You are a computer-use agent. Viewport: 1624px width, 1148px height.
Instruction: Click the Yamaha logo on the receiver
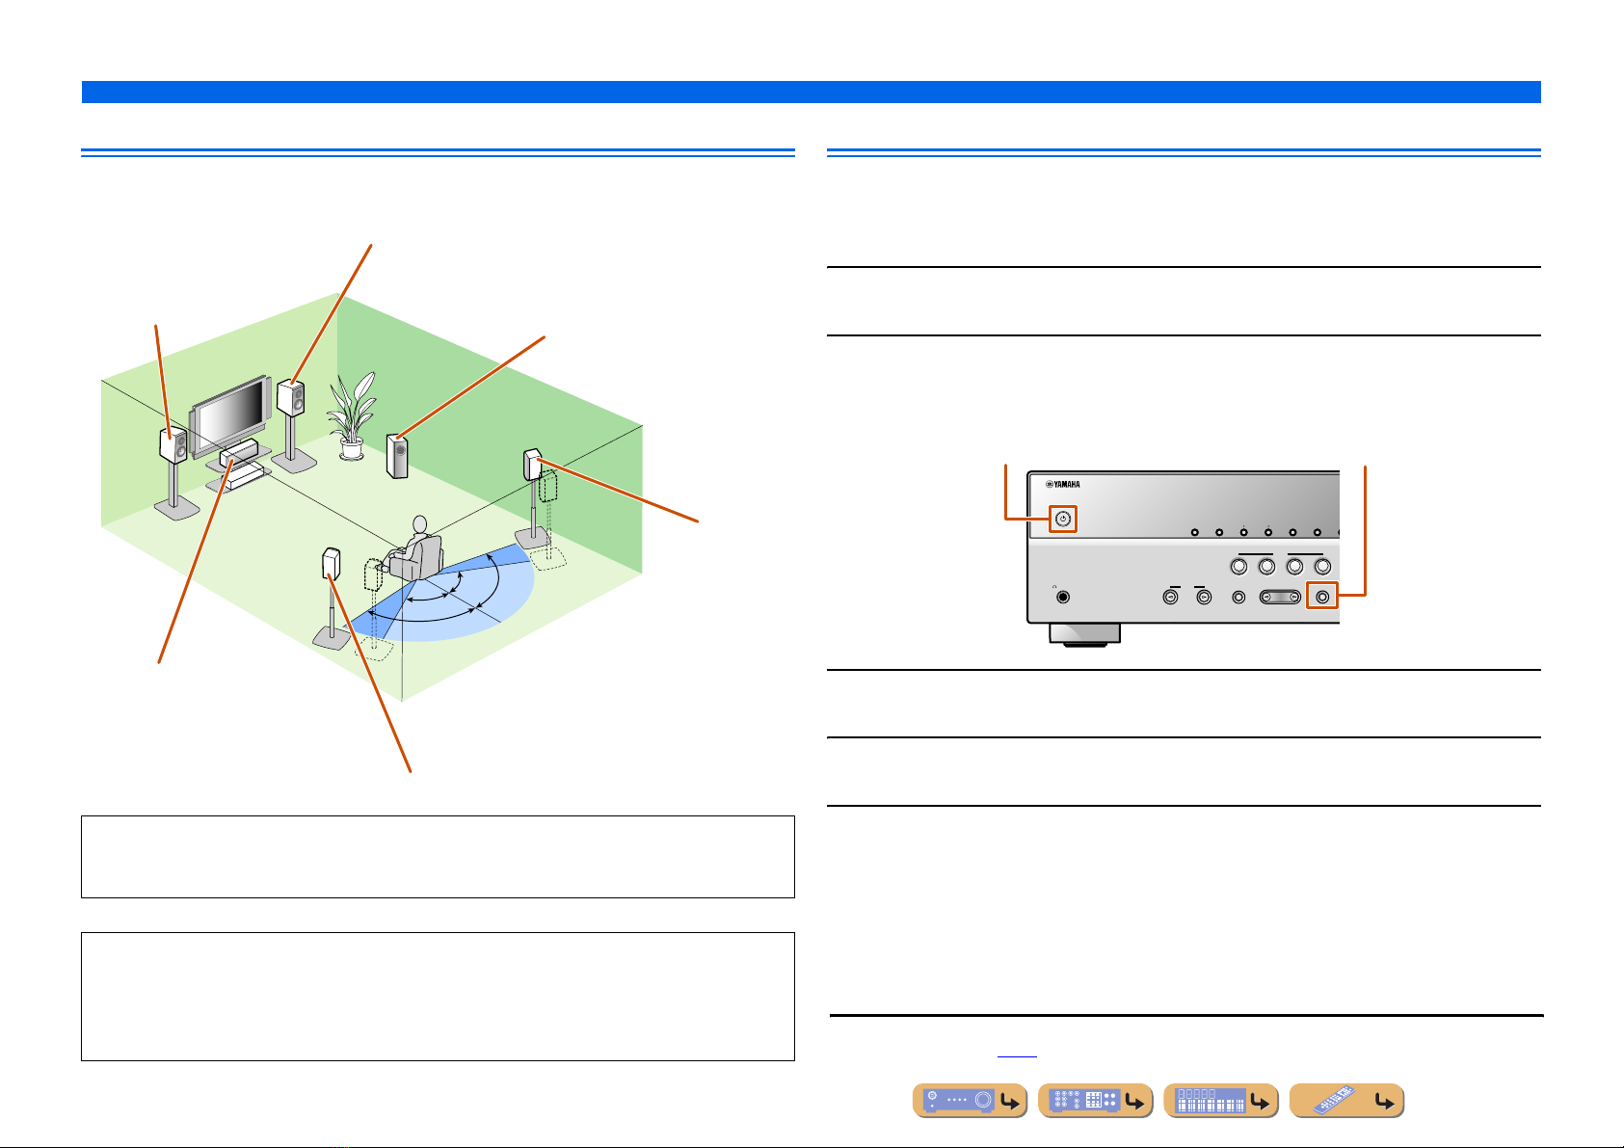(1062, 485)
